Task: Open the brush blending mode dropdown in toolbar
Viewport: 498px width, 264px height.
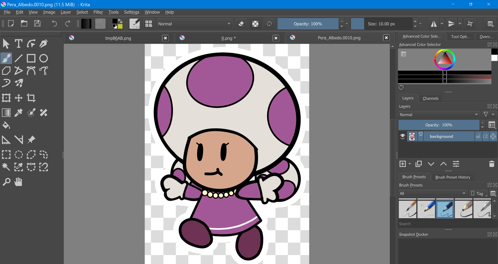Action: 195,24
